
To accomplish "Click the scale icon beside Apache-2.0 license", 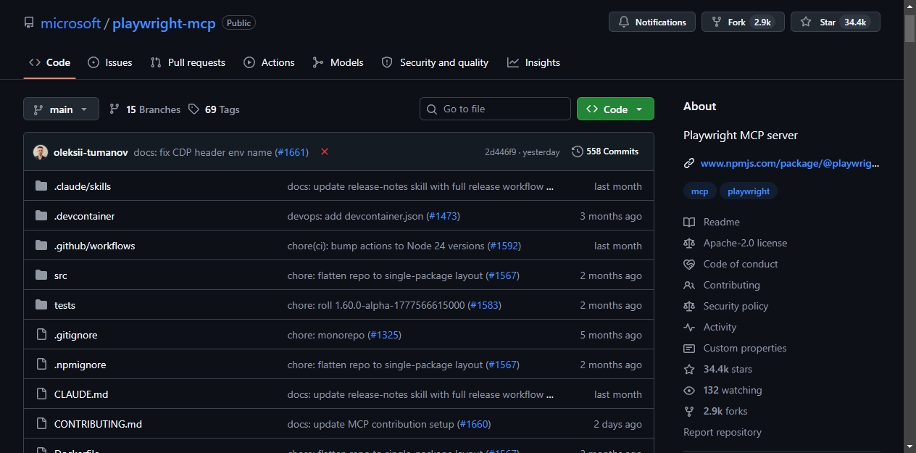I will (689, 243).
